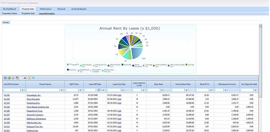The height and width of the screenshot is (132, 270).
Task: Open filter menu for SQFT/GLA
Action: pyautogui.click(x=80, y=90)
